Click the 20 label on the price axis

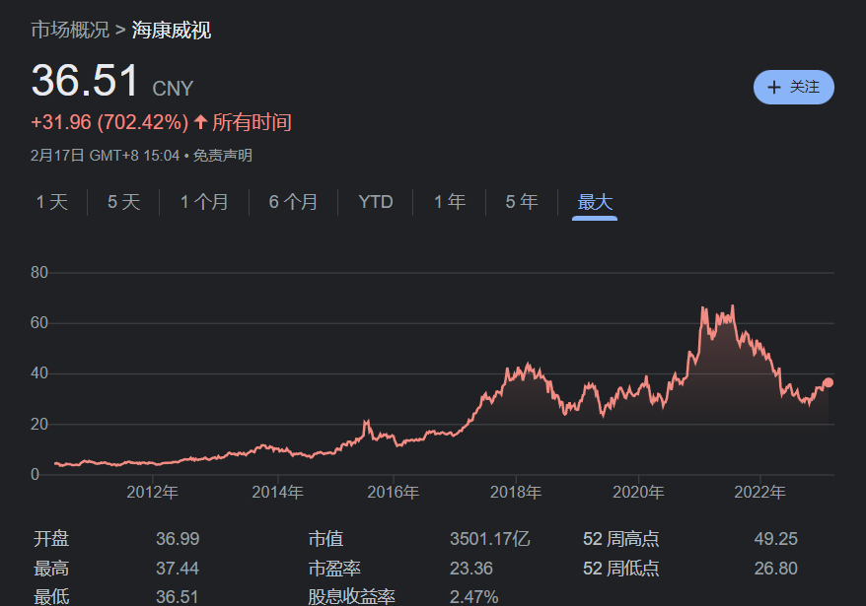click(39, 425)
